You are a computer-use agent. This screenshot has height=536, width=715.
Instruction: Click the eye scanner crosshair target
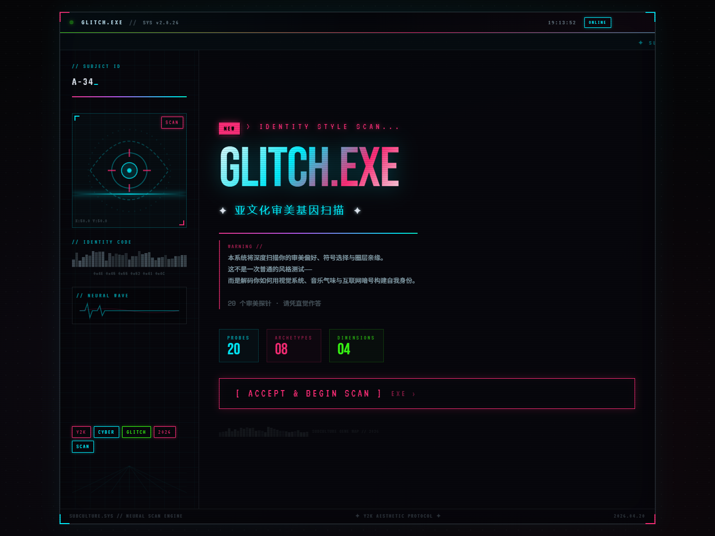coord(129,170)
